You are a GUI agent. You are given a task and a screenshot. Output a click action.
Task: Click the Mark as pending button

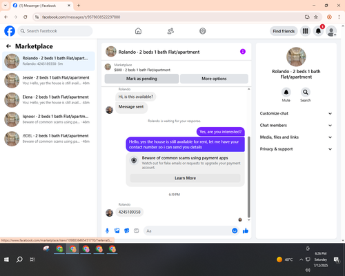(x=141, y=79)
